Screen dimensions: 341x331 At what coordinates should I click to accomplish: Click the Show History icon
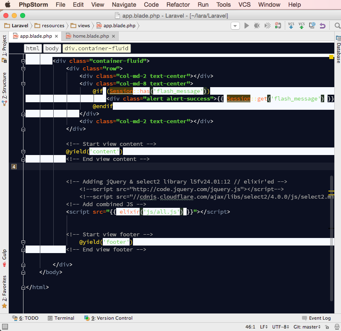pos(312,26)
